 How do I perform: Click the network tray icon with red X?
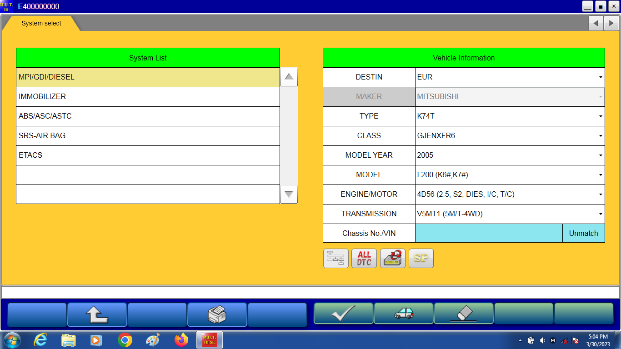575,340
